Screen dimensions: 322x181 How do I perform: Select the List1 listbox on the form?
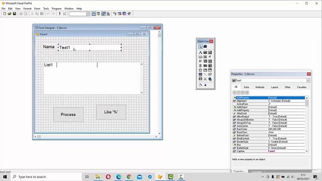(x=94, y=78)
